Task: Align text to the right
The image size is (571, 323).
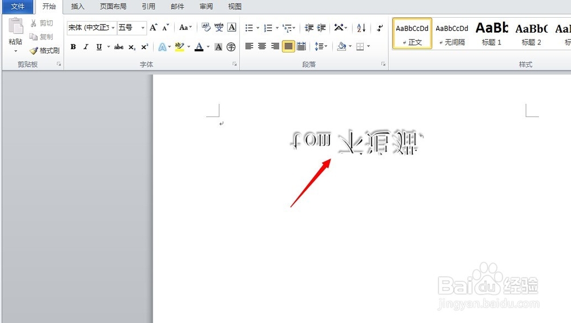Action: (x=275, y=46)
